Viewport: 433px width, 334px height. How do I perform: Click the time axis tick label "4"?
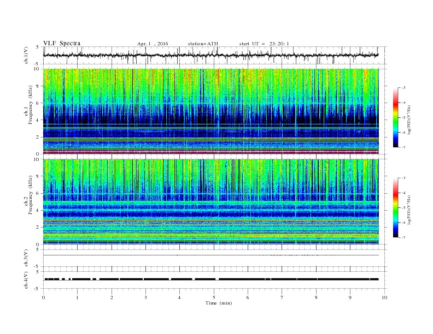[179, 297]
